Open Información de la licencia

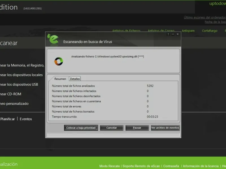tap(201, 166)
